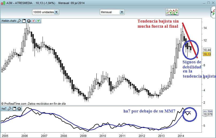
Task: Maximize the Heikin-Ashi panel via window icon
Action: (x=24, y=21)
